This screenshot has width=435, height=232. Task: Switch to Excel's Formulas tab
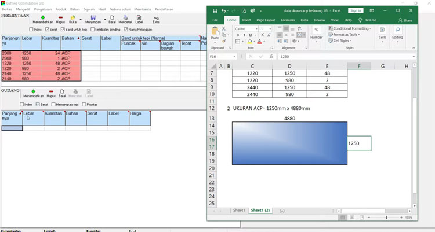(288, 20)
